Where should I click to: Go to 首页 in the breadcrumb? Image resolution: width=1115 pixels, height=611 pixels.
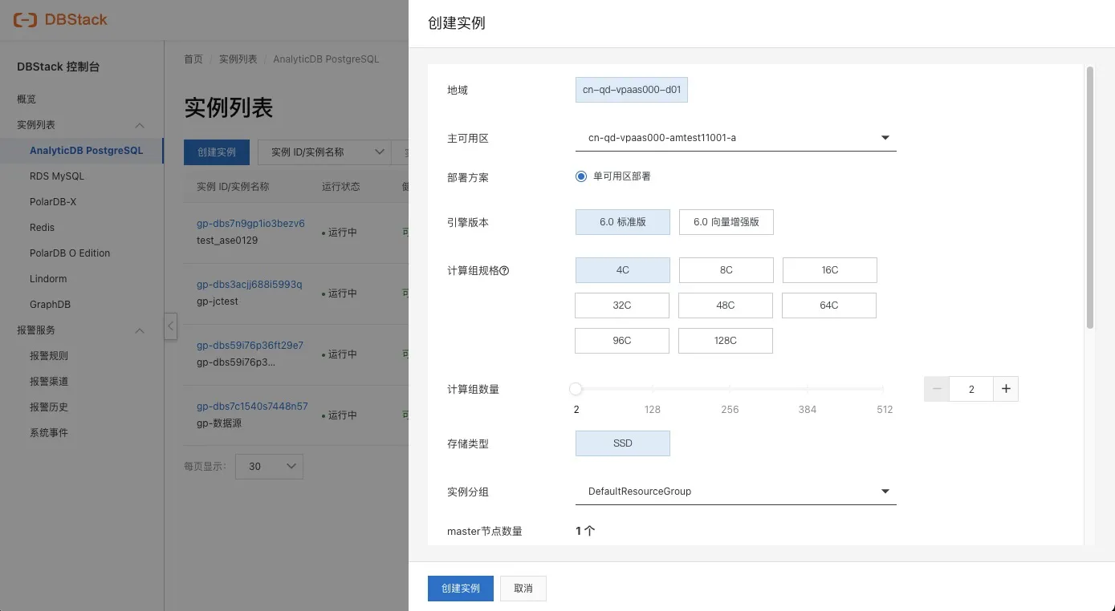193,59
